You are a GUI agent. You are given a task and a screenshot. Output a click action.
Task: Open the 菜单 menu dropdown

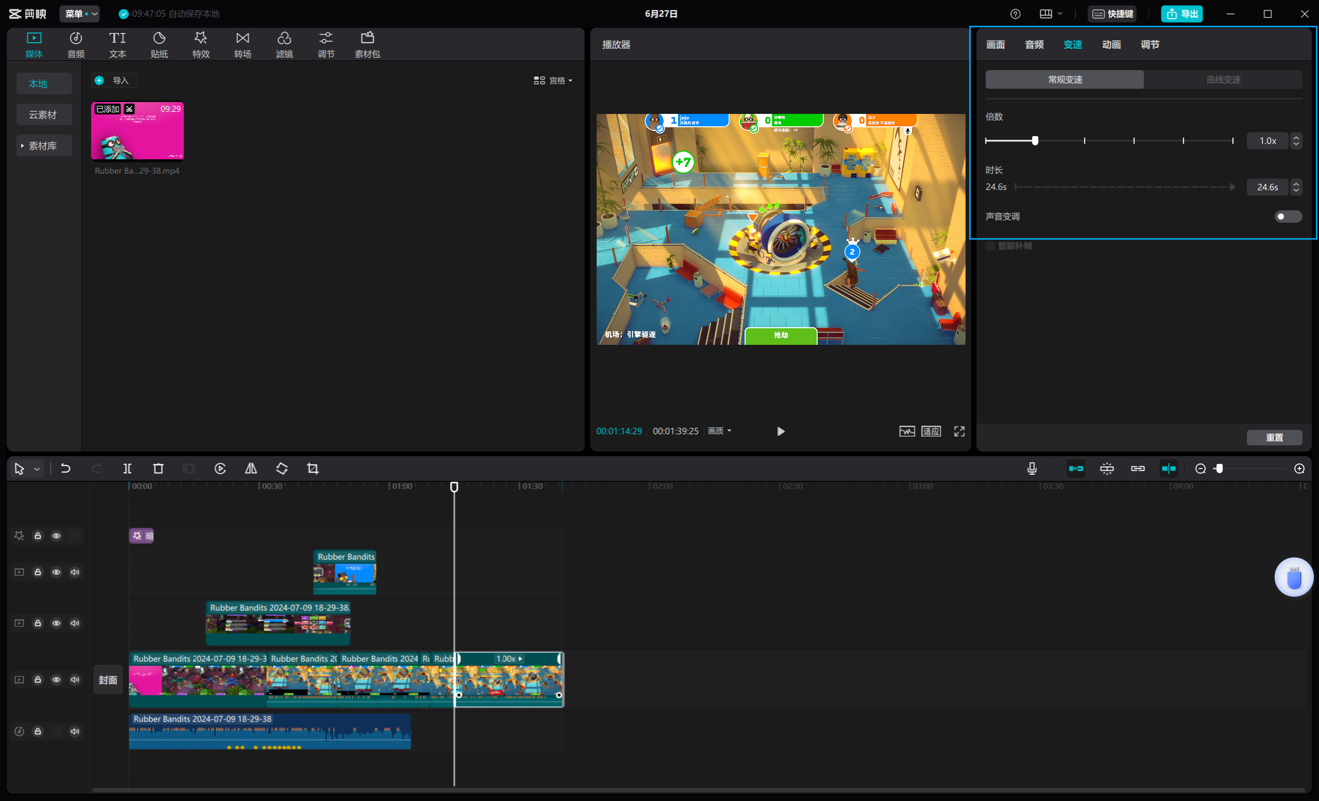tap(79, 14)
